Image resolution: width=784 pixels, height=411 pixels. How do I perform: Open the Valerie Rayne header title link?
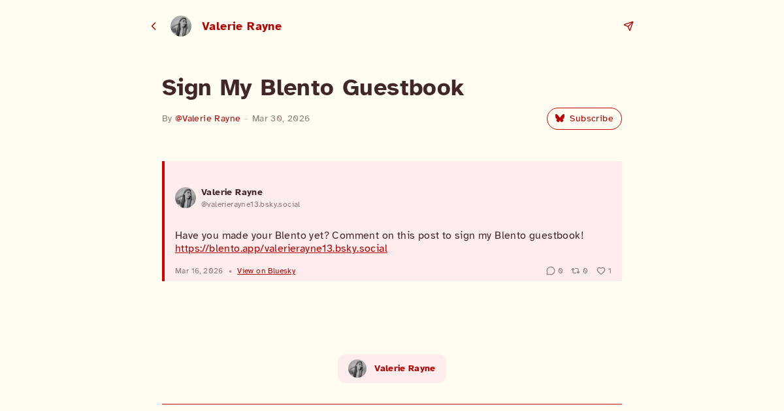tap(242, 26)
